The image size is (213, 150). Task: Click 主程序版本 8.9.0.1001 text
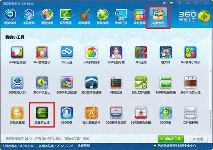pyautogui.click(x=18, y=146)
